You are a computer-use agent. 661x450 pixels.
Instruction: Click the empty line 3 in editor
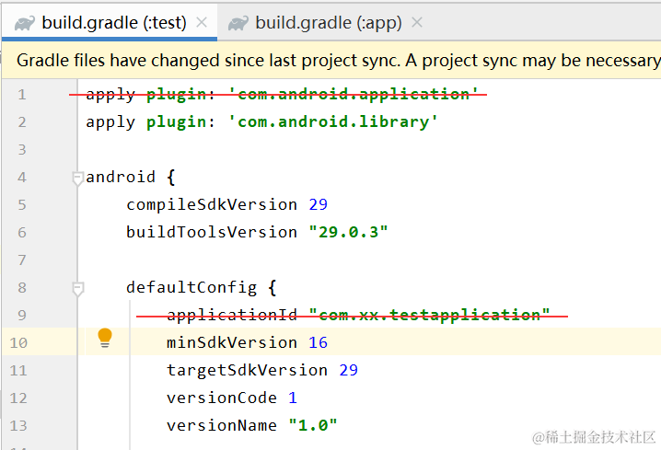[369, 150]
